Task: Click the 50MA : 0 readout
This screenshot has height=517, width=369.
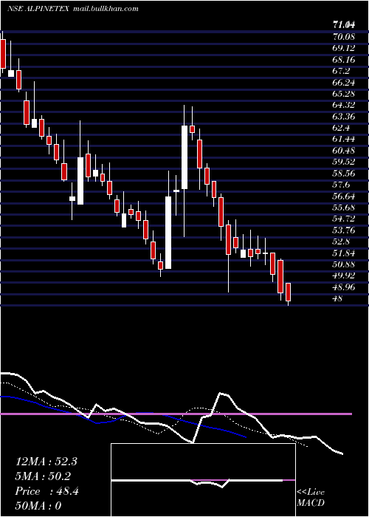Action: tap(38, 506)
